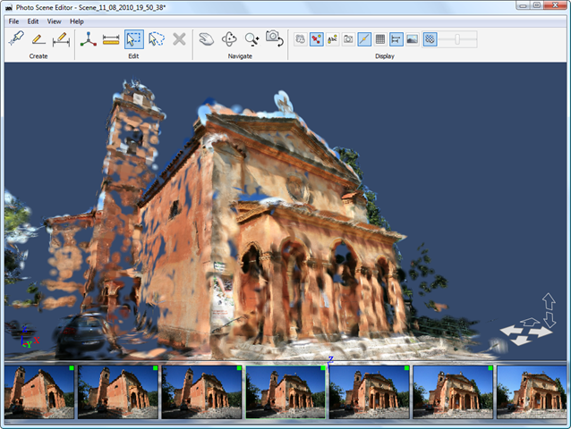Activate the rectangle selection arrow tool
571x429 pixels.
tap(133, 38)
